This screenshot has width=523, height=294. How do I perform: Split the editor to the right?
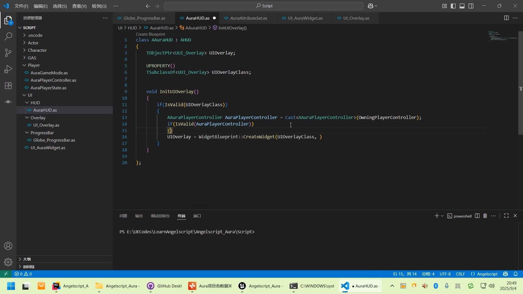(x=506, y=18)
